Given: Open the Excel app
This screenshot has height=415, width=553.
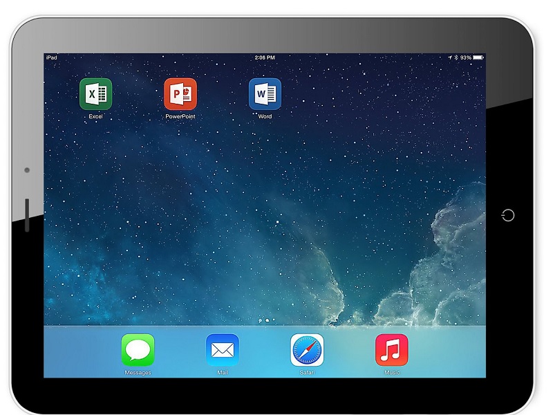Looking at the screenshot, I should click(97, 92).
